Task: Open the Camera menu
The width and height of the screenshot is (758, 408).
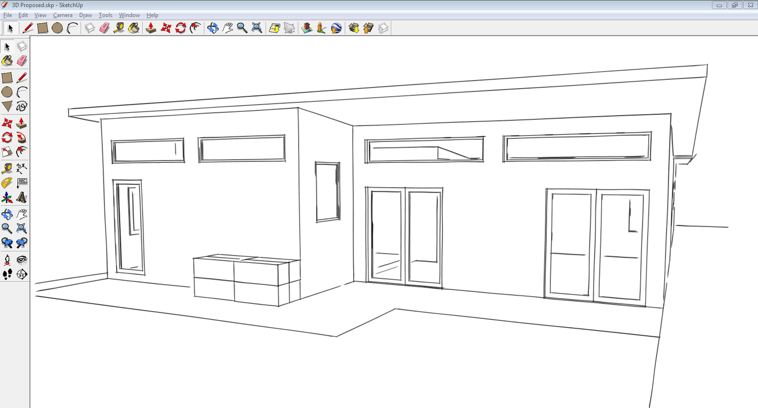Action: click(63, 15)
